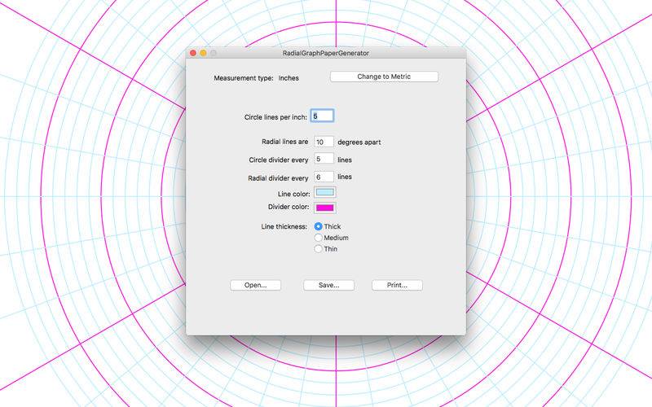Minimize the window with yellow button

(x=203, y=53)
